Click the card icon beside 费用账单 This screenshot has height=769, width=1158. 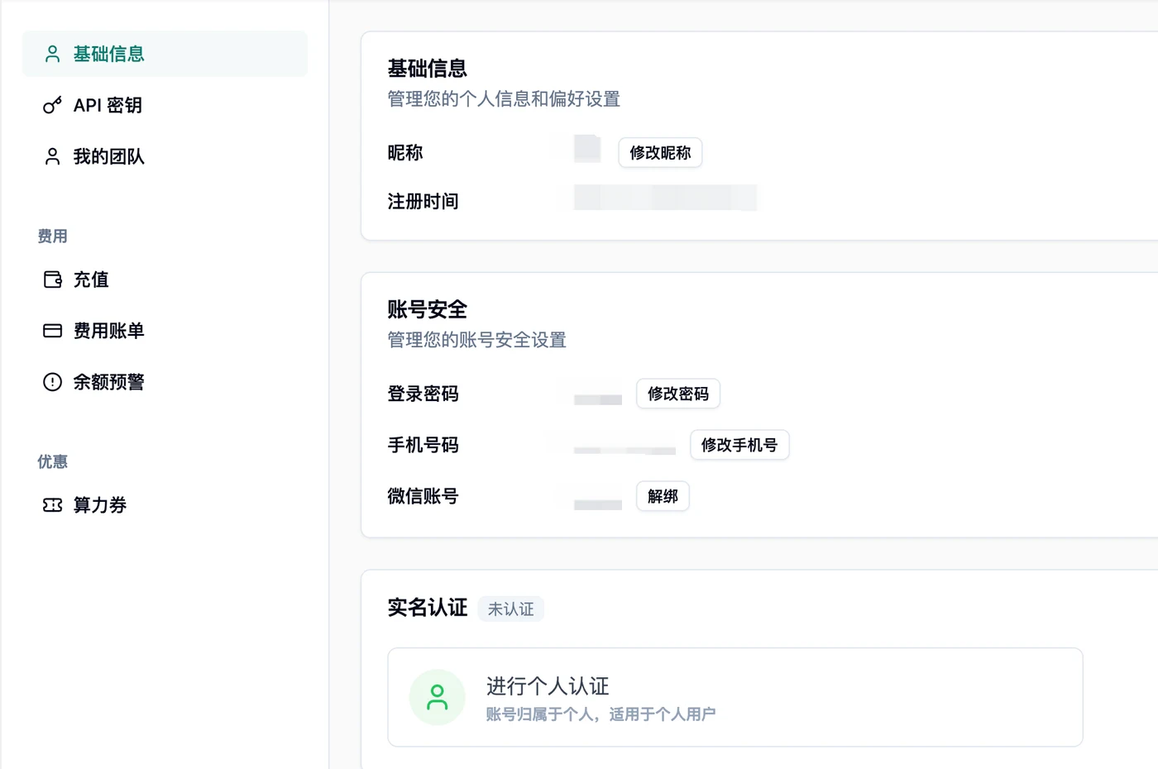click(x=52, y=331)
